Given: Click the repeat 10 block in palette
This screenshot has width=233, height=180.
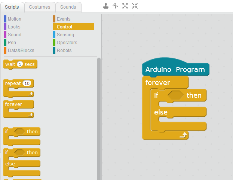Looking at the screenshot, I should [x=18, y=88].
